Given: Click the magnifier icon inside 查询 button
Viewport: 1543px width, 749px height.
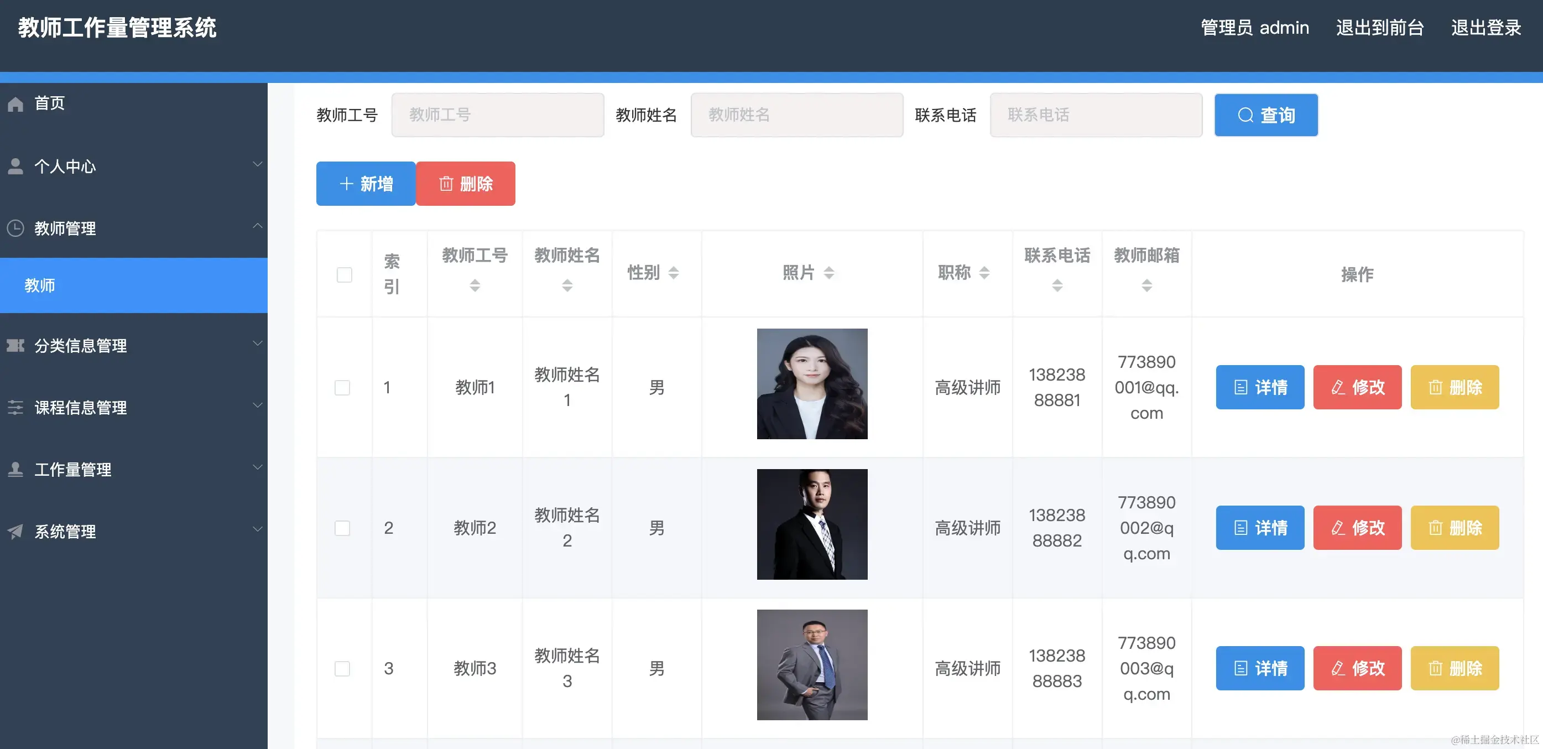Looking at the screenshot, I should coord(1246,115).
